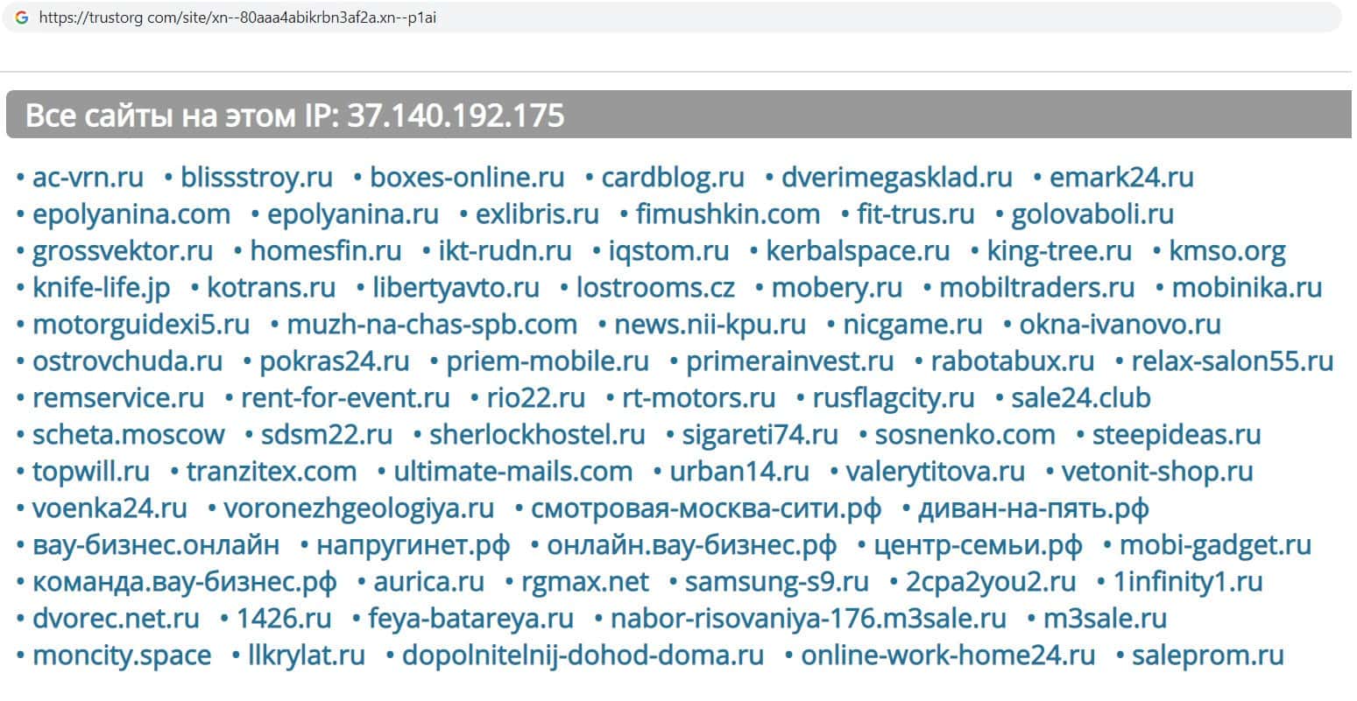Visit sigareti74.ru

(x=760, y=435)
